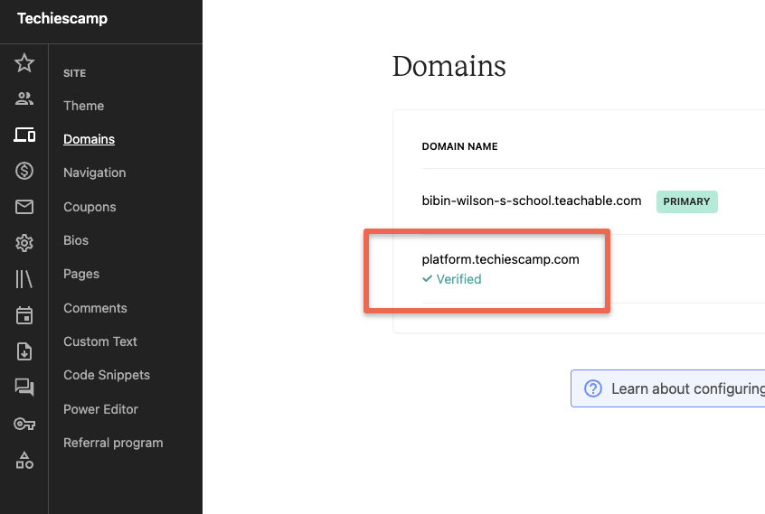Open the chat bubbles community icon
Screen dimensions: 765x514
point(24,388)
